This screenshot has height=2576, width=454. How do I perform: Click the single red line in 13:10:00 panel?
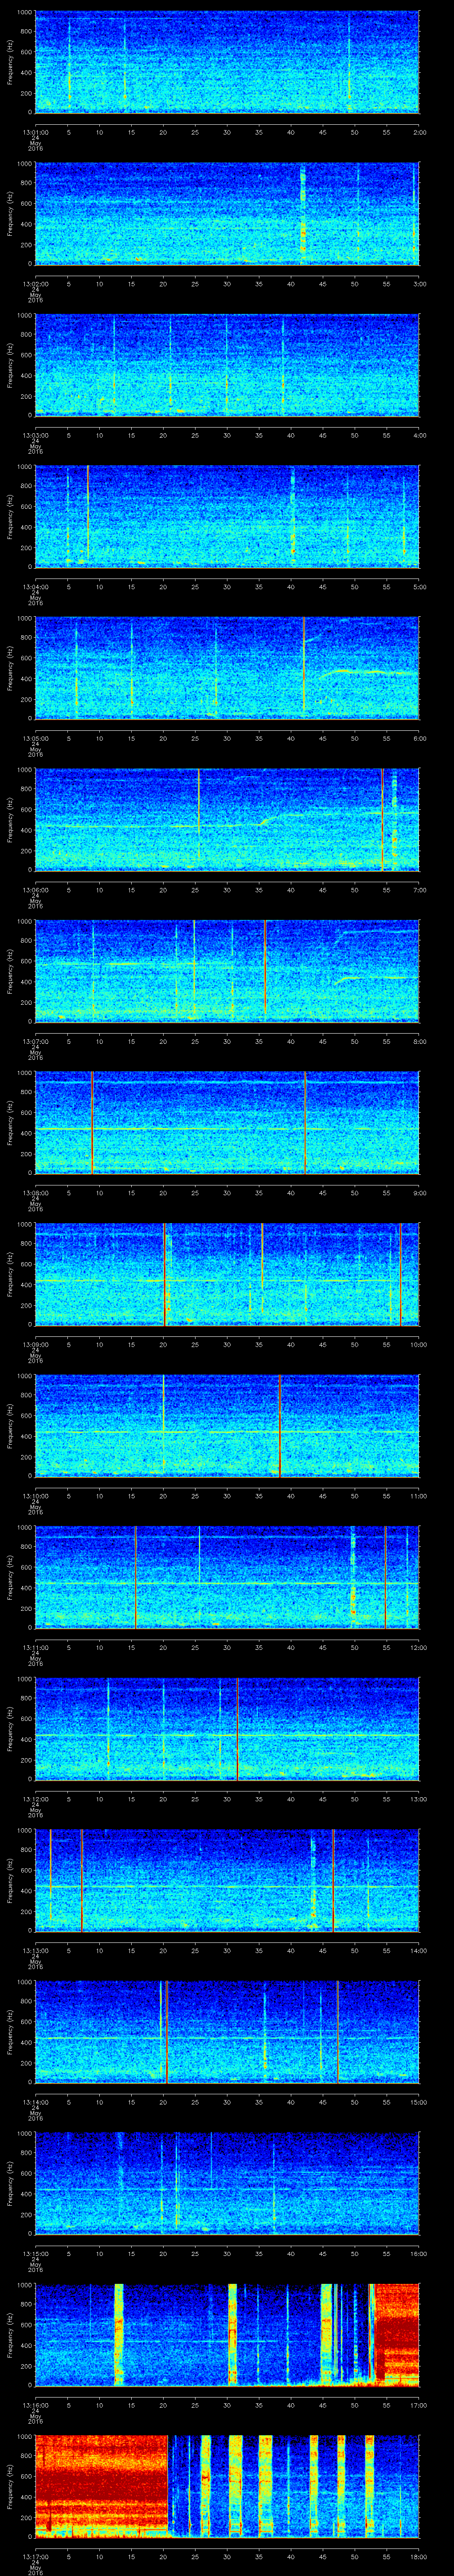(x=280, y=1426)
